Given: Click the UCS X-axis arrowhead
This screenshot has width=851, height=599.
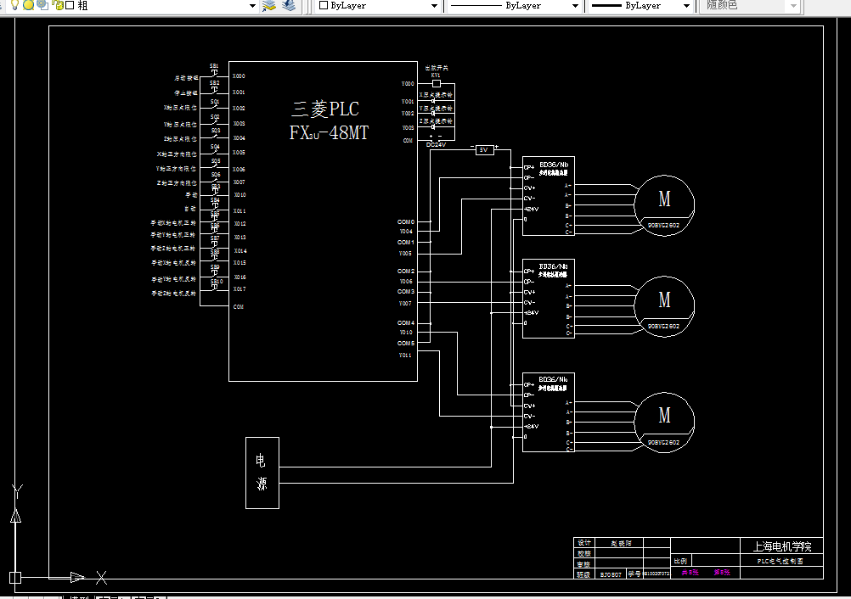Looking at the screenshot, I should tap(77, 577).
